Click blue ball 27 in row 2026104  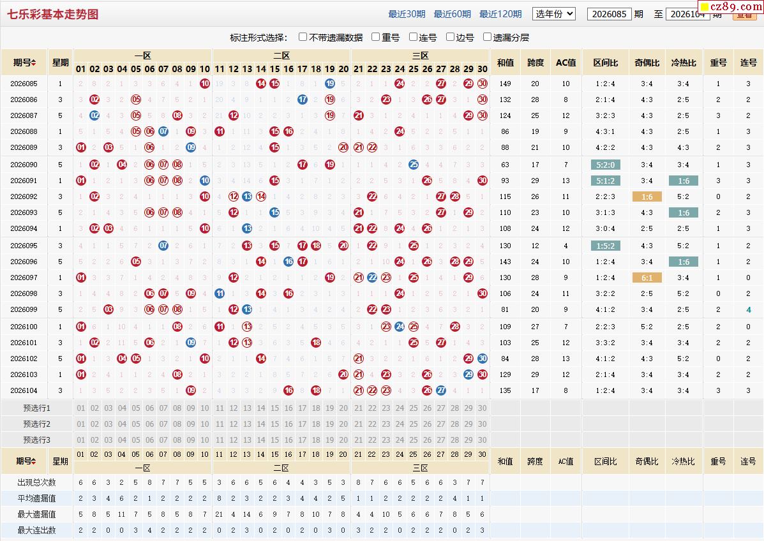[441, 390]
